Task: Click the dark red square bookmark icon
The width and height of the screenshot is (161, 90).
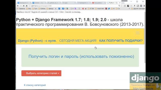Action: pos(106,8)
